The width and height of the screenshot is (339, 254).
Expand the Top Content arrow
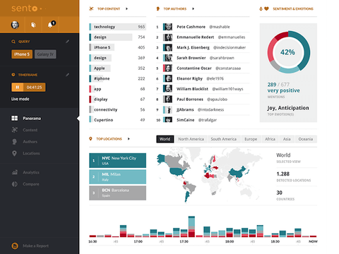click(126, 8)
